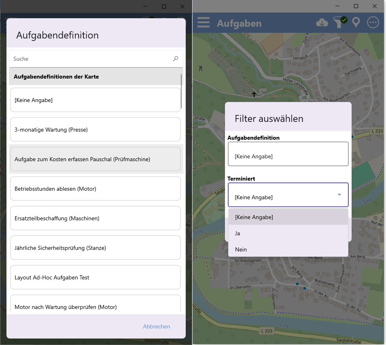The width and height of the screenshot is (386, 345).
Task: Choose Aufgabe zum Kosten erfassen Pauschal (Prüfmaschine)
Action: (95, 159)
